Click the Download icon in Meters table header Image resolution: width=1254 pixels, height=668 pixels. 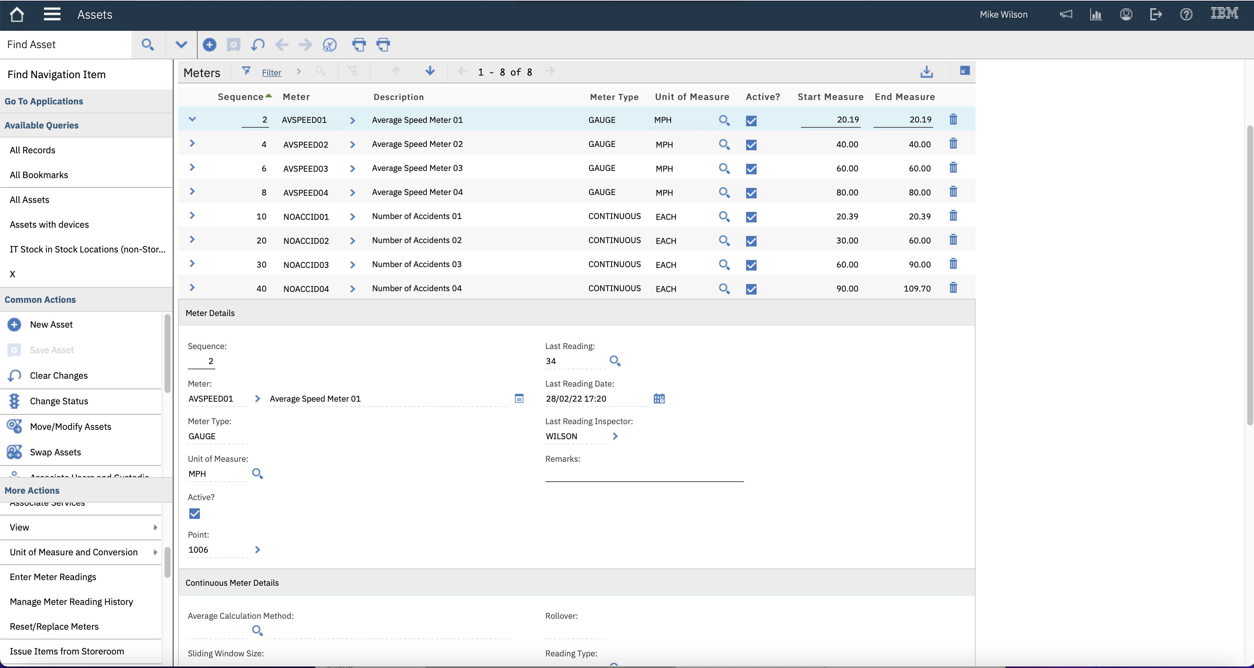926,72
